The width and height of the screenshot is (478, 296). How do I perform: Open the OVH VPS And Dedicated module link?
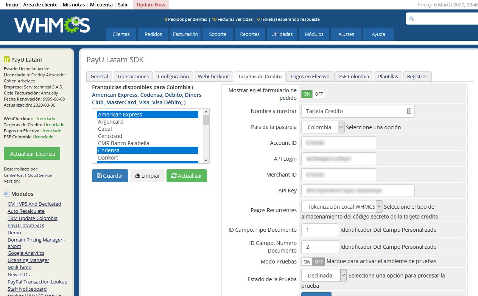(x=34, y=204)
